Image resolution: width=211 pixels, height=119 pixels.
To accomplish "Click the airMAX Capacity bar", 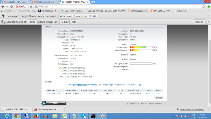I will tap(141, 50).
